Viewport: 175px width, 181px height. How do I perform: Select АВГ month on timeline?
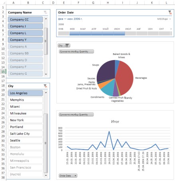point(142,33)
